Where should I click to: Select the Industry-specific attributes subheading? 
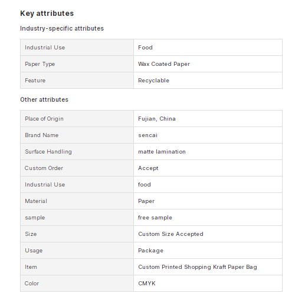coord(62,28)
